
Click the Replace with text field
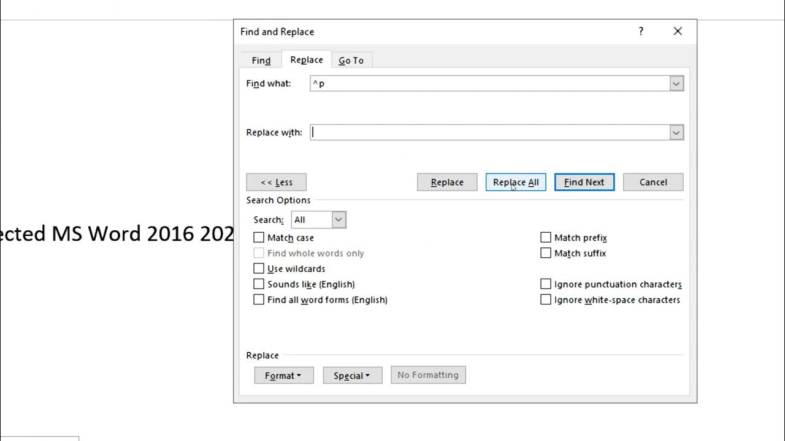(489, 132)
